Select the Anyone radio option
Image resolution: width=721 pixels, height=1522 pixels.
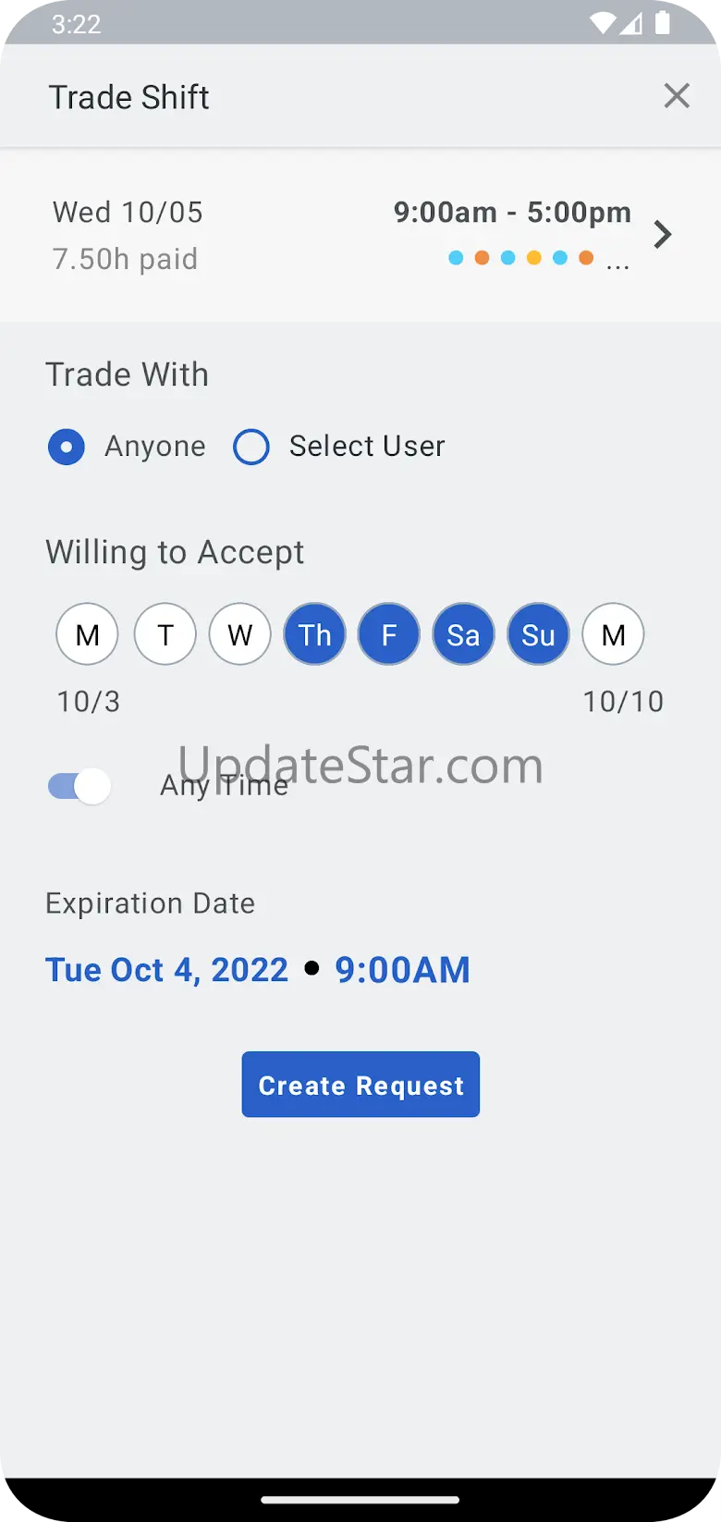click(x=67, y=447)
